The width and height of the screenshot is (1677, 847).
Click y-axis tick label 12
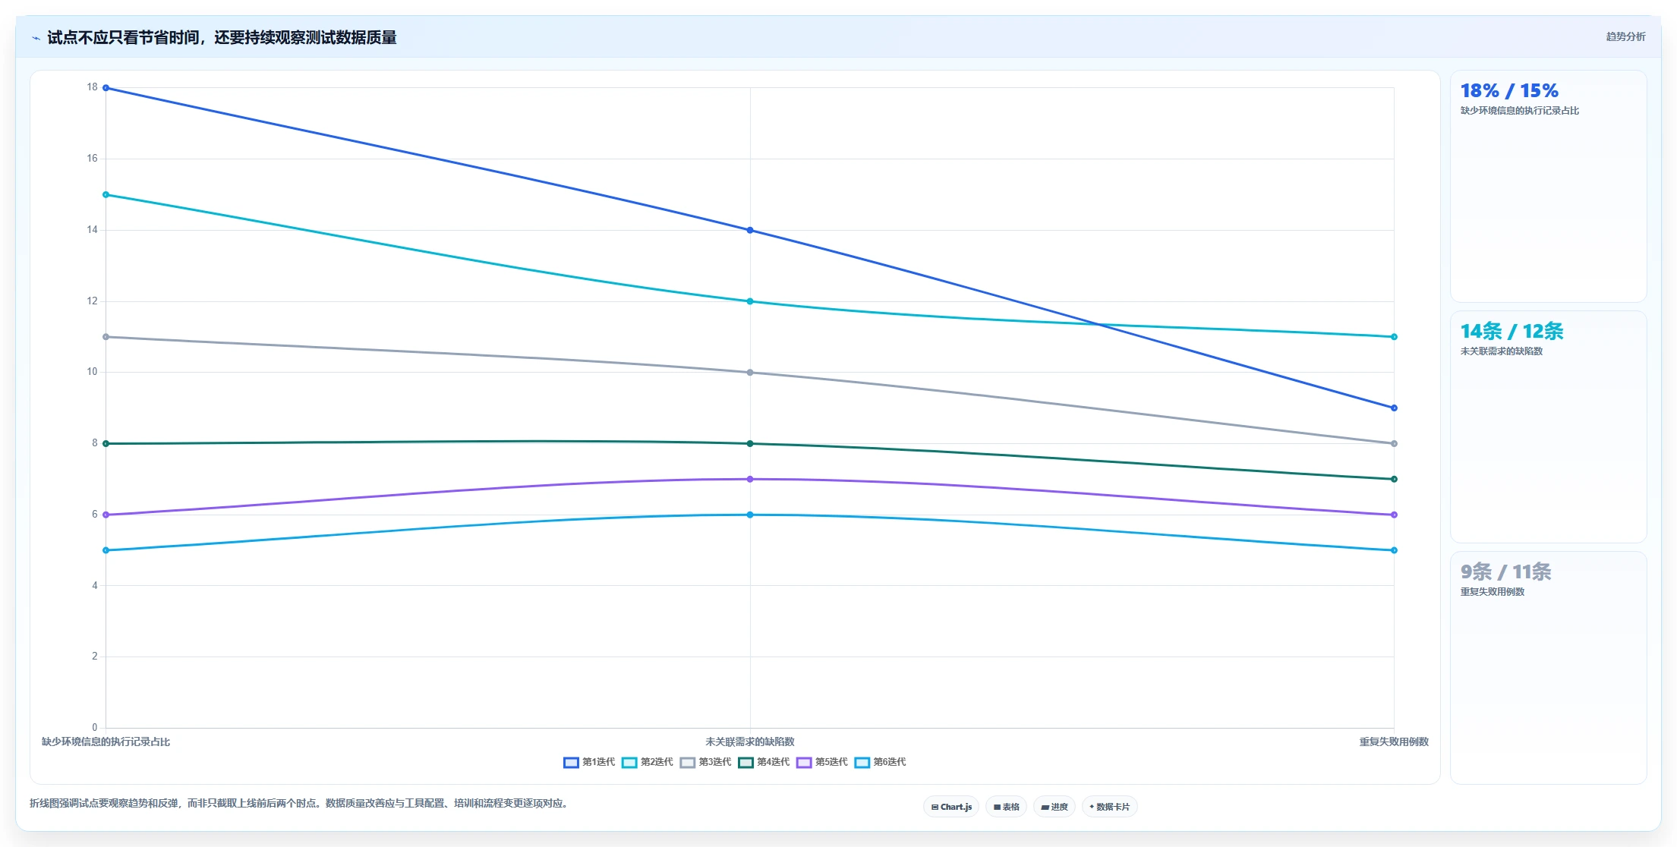[92, 301]
